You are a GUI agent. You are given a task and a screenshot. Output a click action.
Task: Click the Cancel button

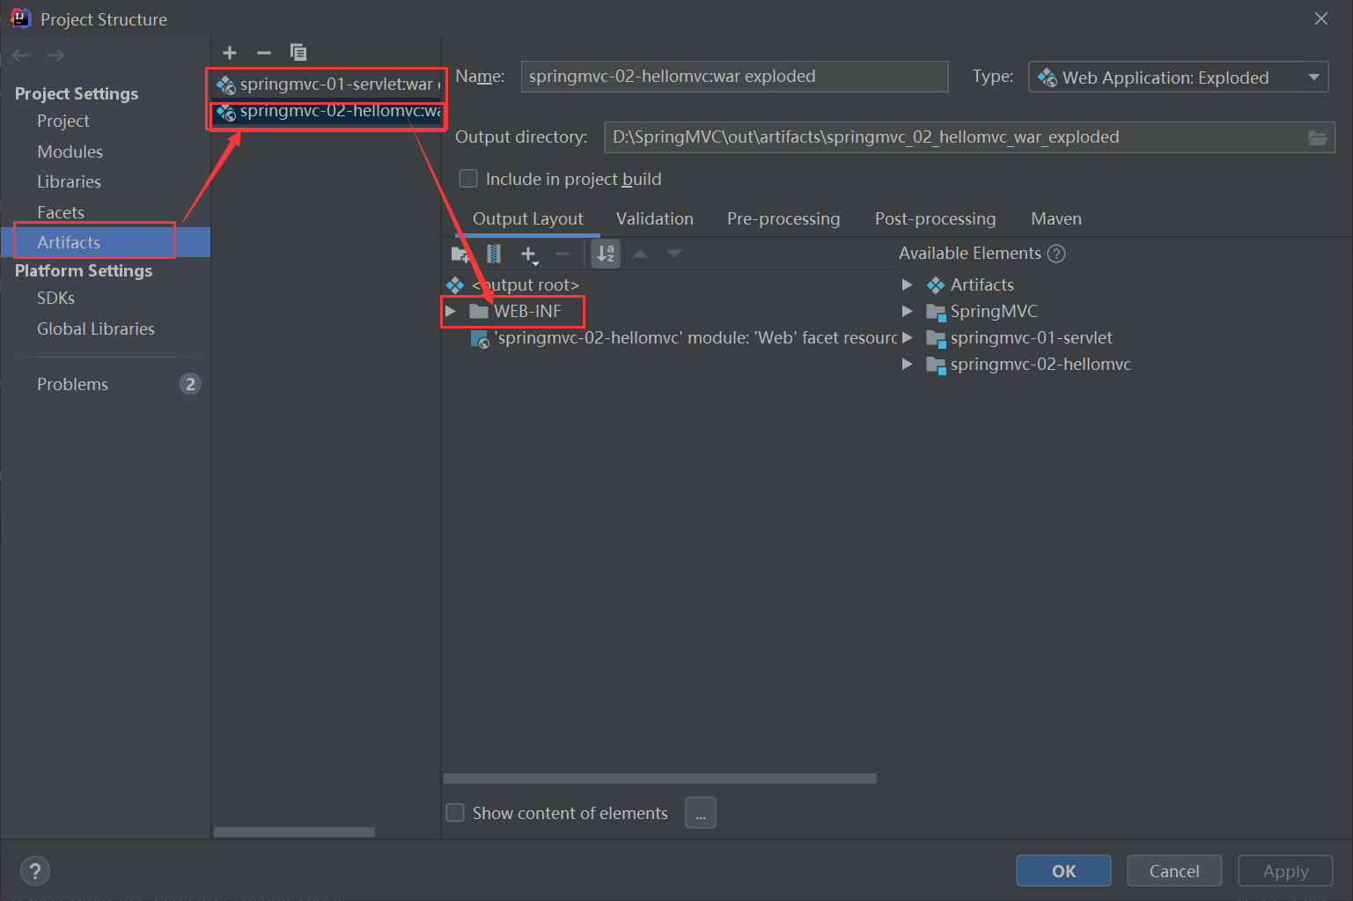(x=1174, y=871)
